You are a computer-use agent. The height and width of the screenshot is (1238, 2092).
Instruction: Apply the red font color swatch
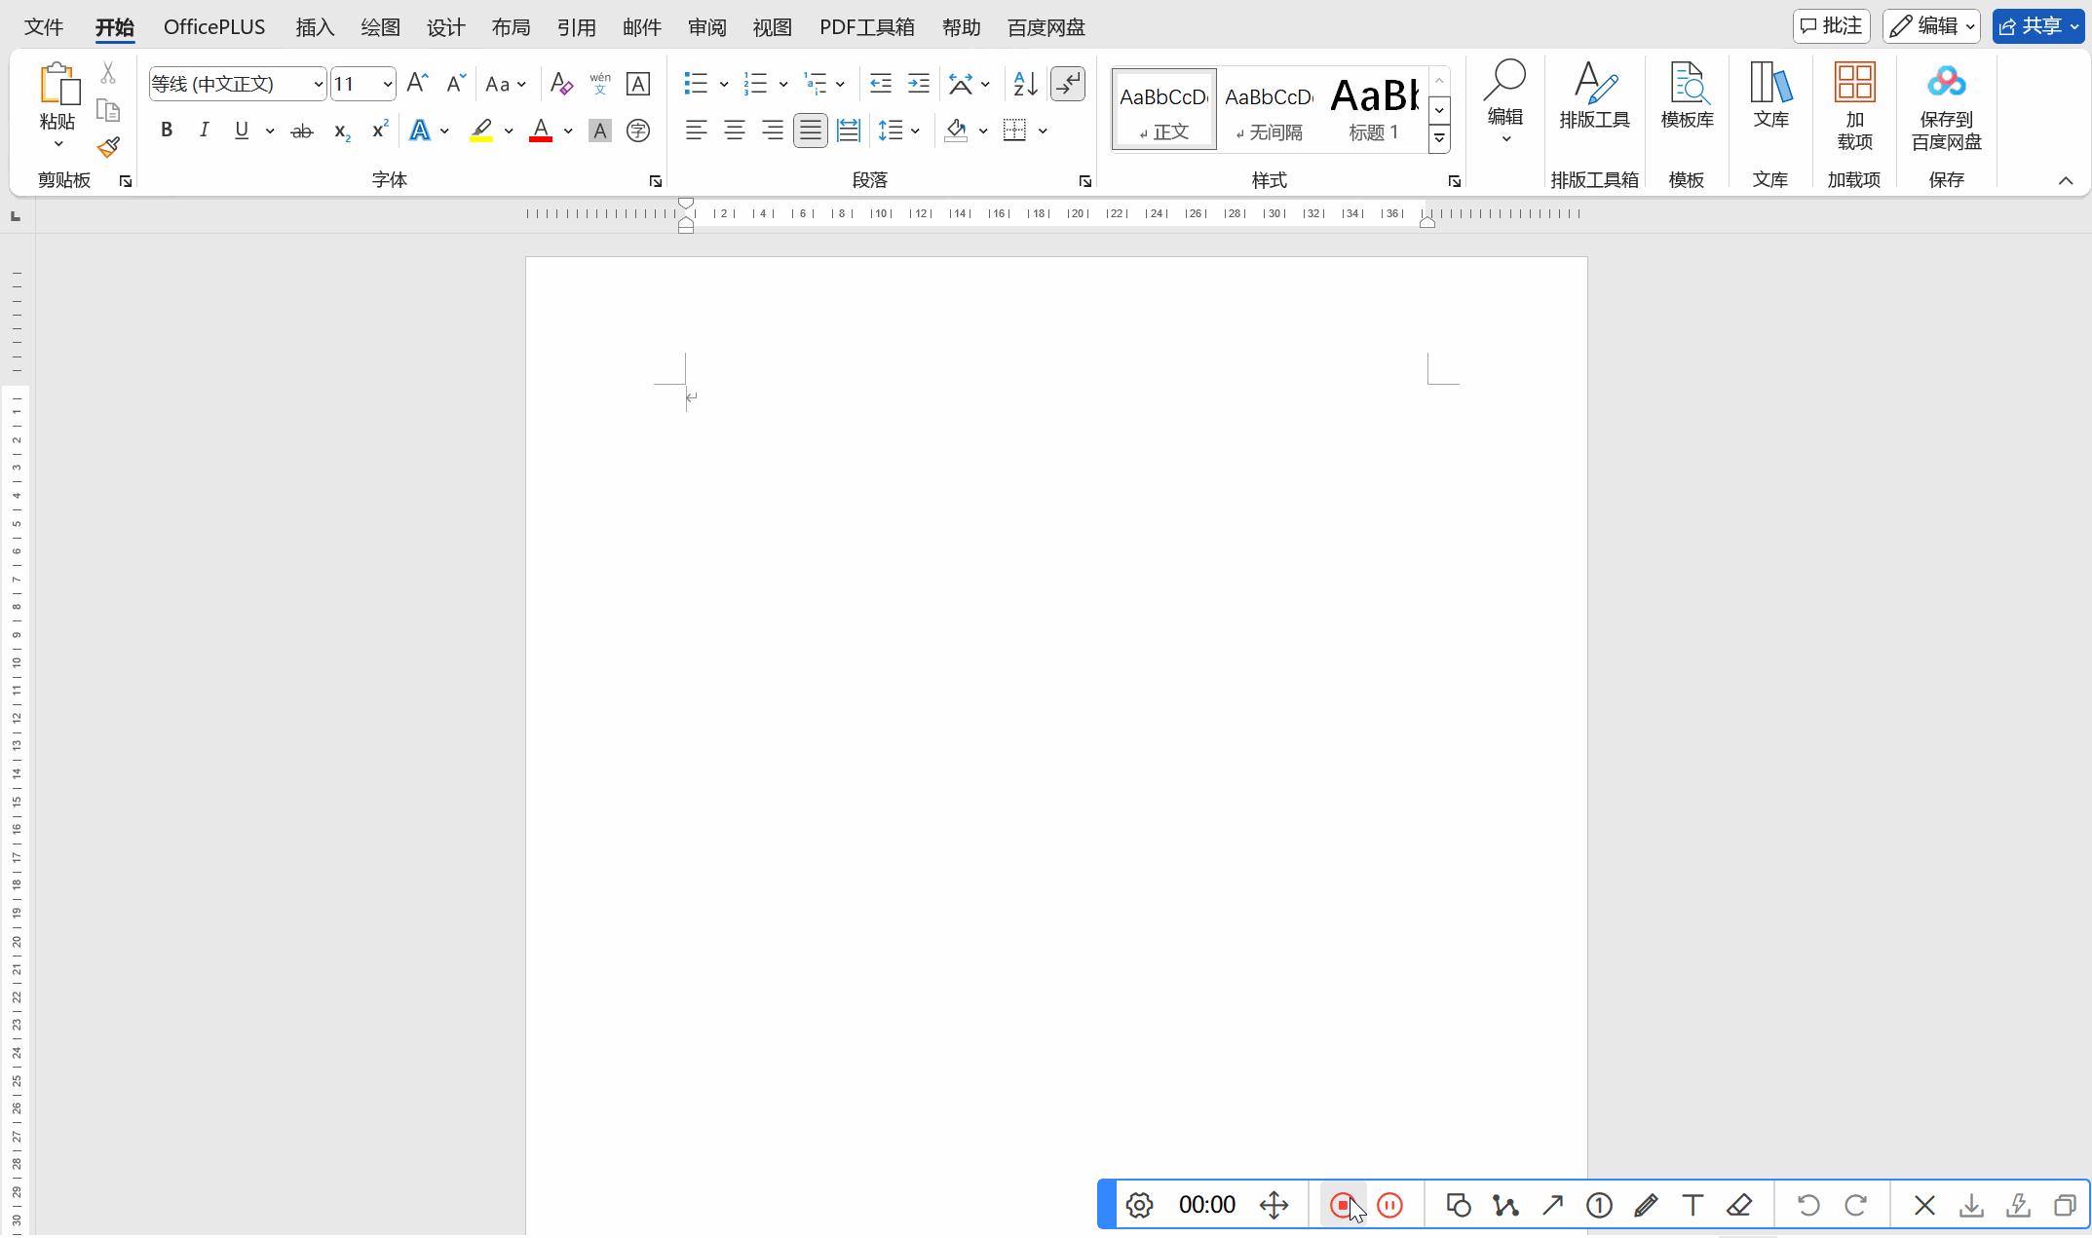click(x=541, y=131)
